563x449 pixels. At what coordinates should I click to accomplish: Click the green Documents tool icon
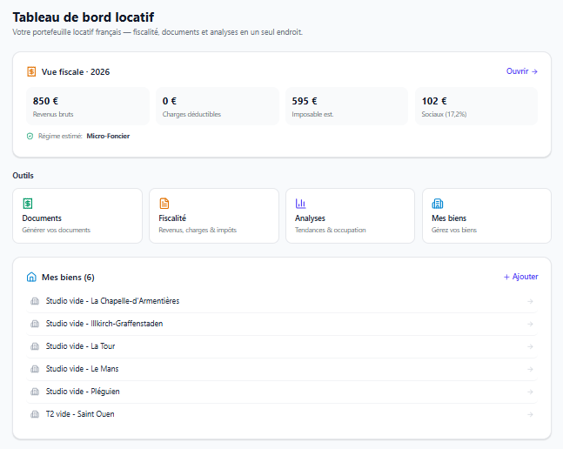[28, 204]
